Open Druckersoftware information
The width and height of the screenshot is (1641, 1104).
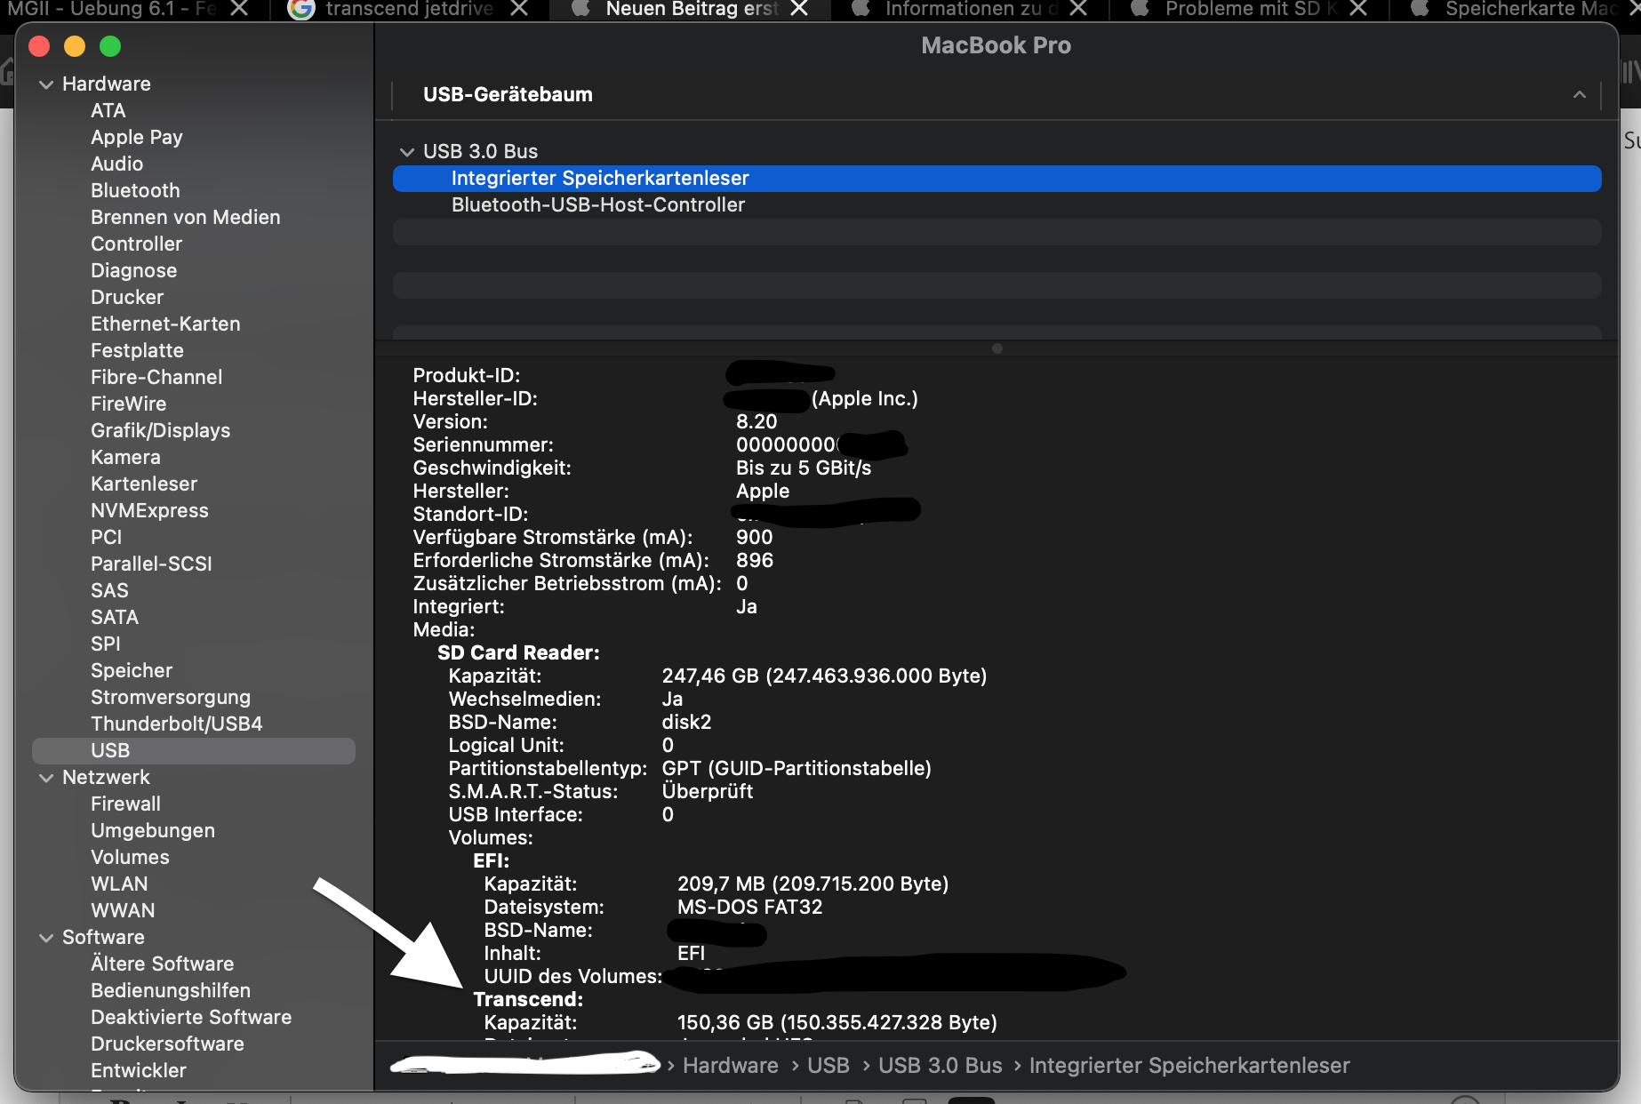coord(167,1044)
